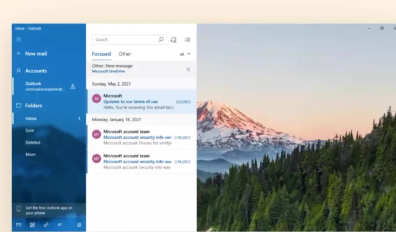Image resolution: width=396 pixels, height=232 pixels.
Task: Click the phone icon in app banner
Action: 19,209
